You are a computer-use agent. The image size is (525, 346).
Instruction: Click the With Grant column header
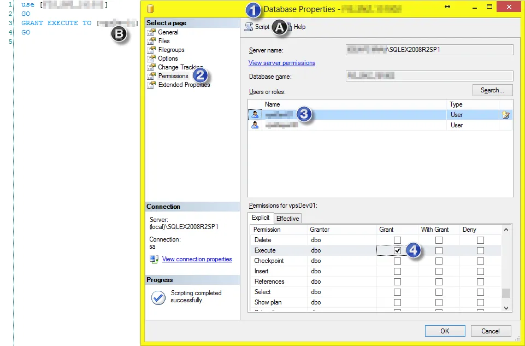click(439, 230)
